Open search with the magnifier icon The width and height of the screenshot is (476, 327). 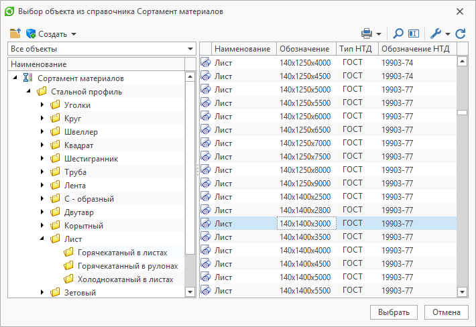[x=398, y=34]
